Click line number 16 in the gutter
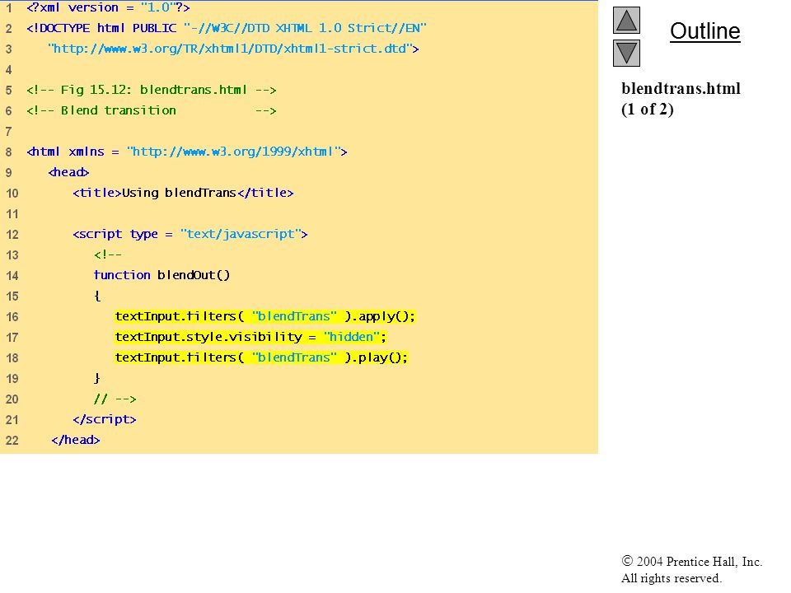The height and width of the screenshot is (593, 791). pos(12,317)
